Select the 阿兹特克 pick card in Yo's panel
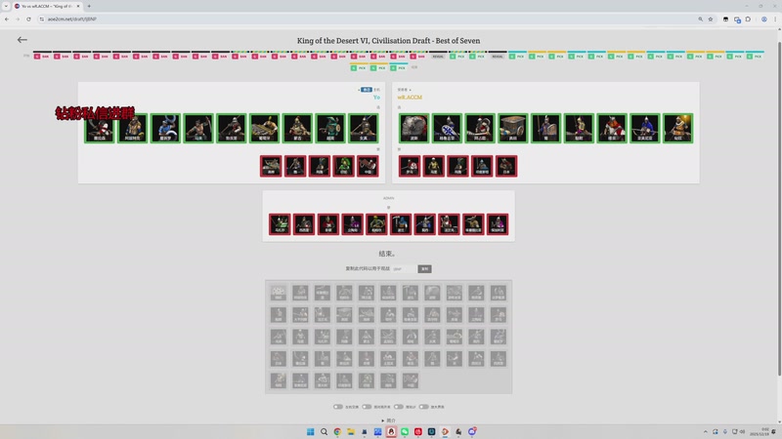This screenshot has width=782, height=439. point(133,128)
